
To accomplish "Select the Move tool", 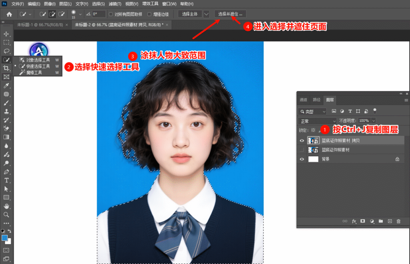I will [x=6, y=34].
